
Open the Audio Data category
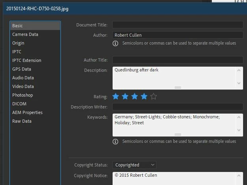tap(35, 78)
